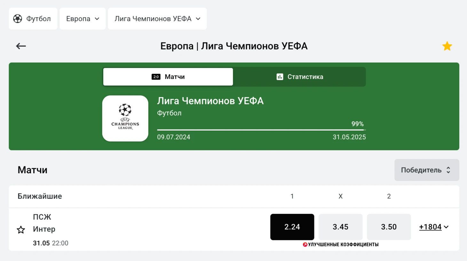
Task: Open the Победитель market selector
Action: tap(427, 170)
